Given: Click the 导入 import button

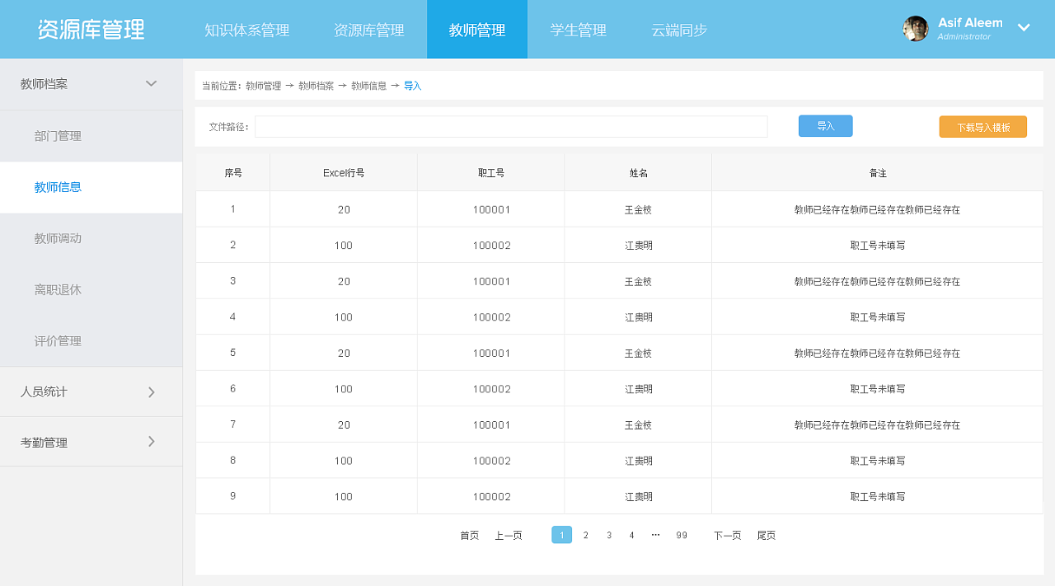Looking at the screenshot, I should point(825,125).
